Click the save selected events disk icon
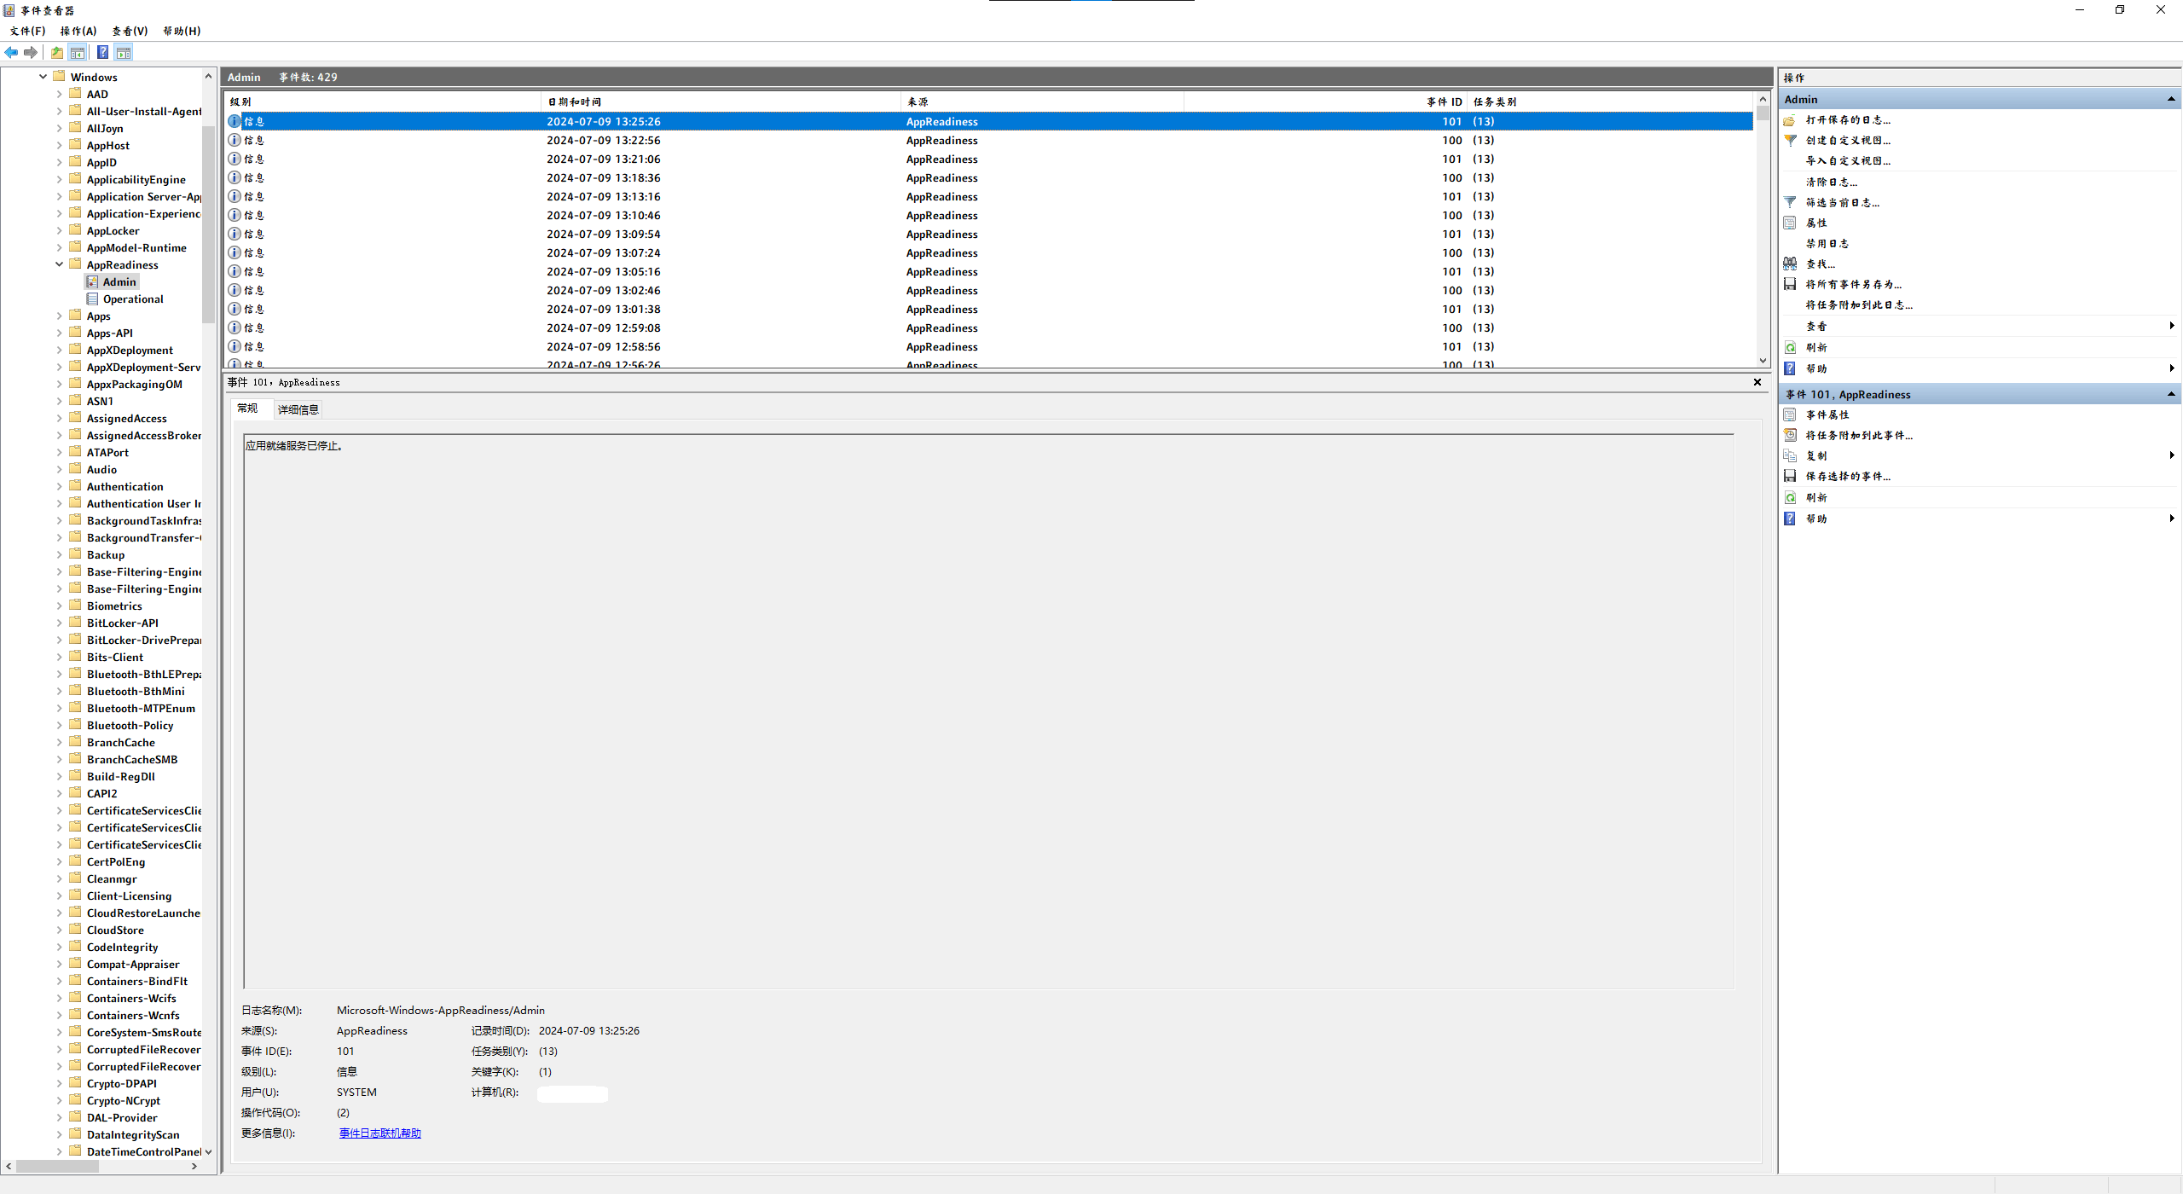Screen dimensions: 2183x1194 1790,477
